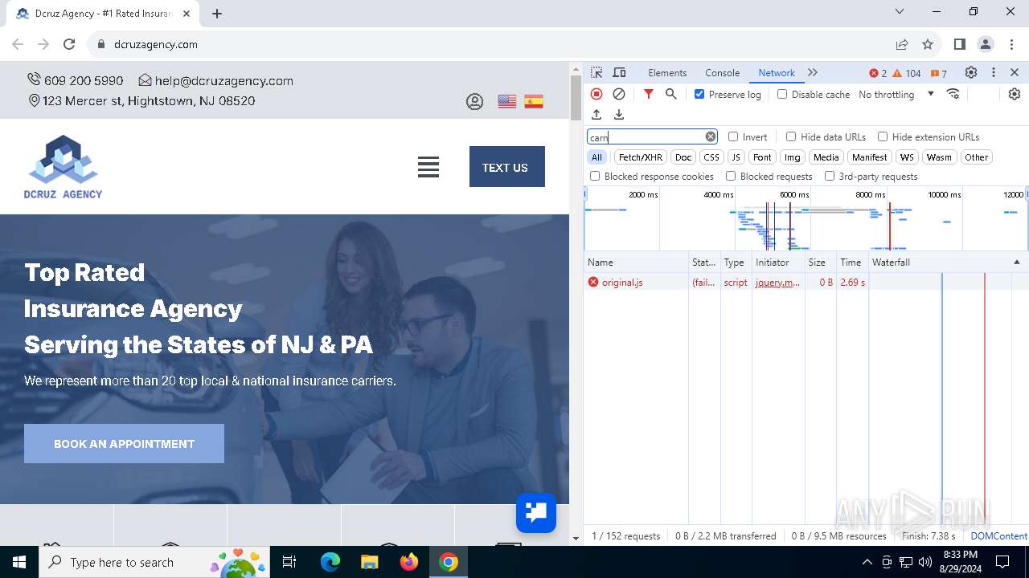Click the TEXT US button

tap(507, 167)
